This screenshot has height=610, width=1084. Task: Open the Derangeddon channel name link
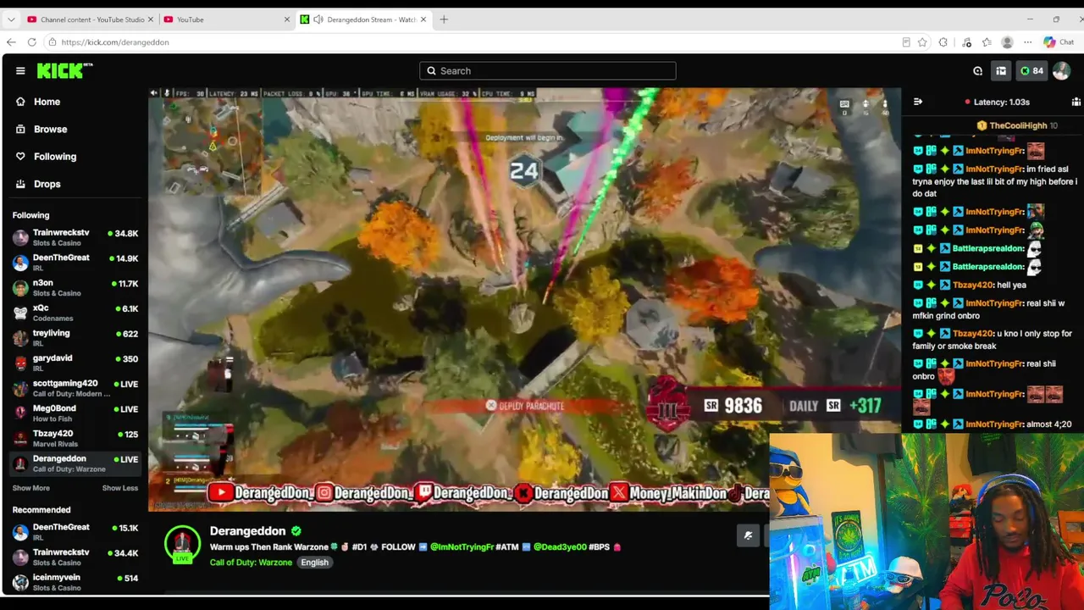pos(247,531)
